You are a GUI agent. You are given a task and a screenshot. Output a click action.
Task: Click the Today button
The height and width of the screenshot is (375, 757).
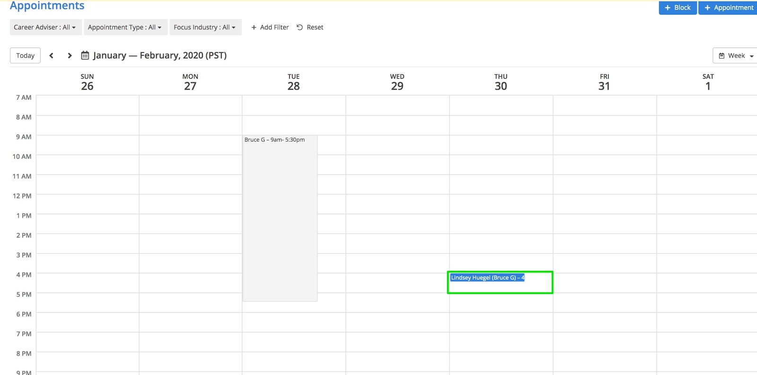[26, 56]
